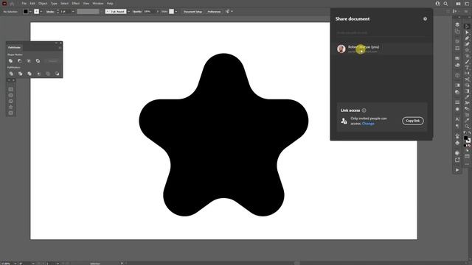The height and width of the screenshot is (265, 472).
Task: Change the screen mode in the toolbar
Action: click(467, 157)
